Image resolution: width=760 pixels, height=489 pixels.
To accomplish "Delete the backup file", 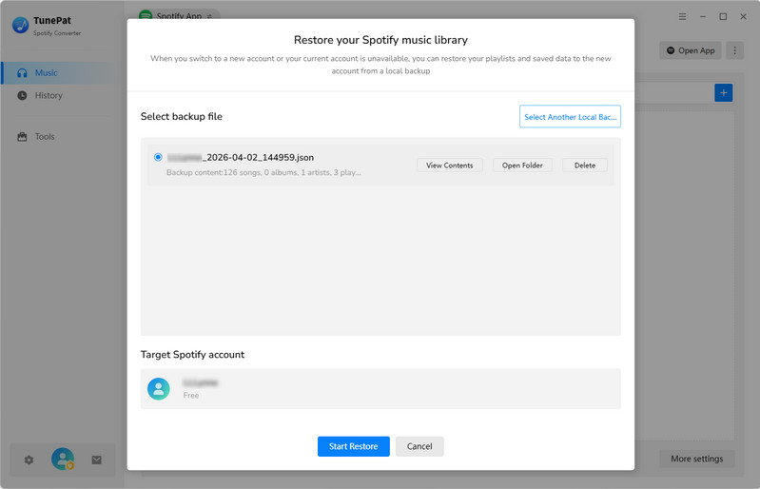I will 585,166.
